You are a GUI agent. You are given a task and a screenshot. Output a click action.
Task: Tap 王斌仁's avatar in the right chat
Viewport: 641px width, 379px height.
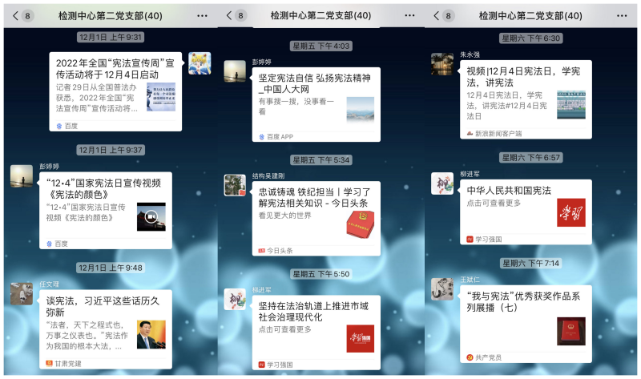pos(442,289)
